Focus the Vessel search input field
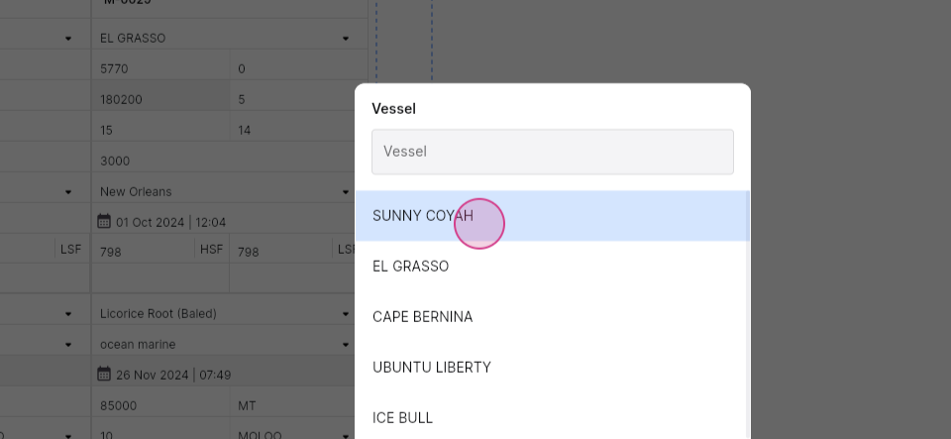 tap(553, 152)
